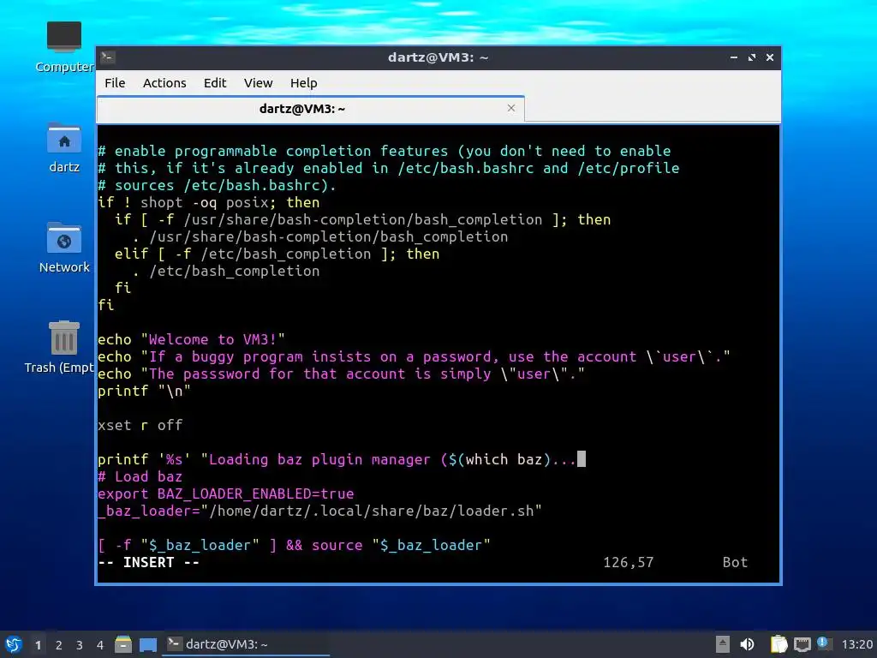Open the Lubuntu start menu
Viewport: 877px width, 658px height.
point(14,644)
